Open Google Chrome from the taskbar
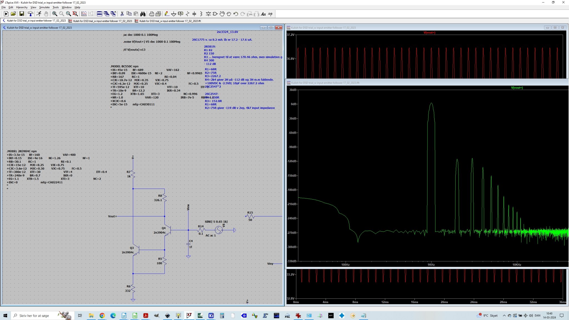Image resolution: width=569 pixels, height=320 pixels. (102, 316)
